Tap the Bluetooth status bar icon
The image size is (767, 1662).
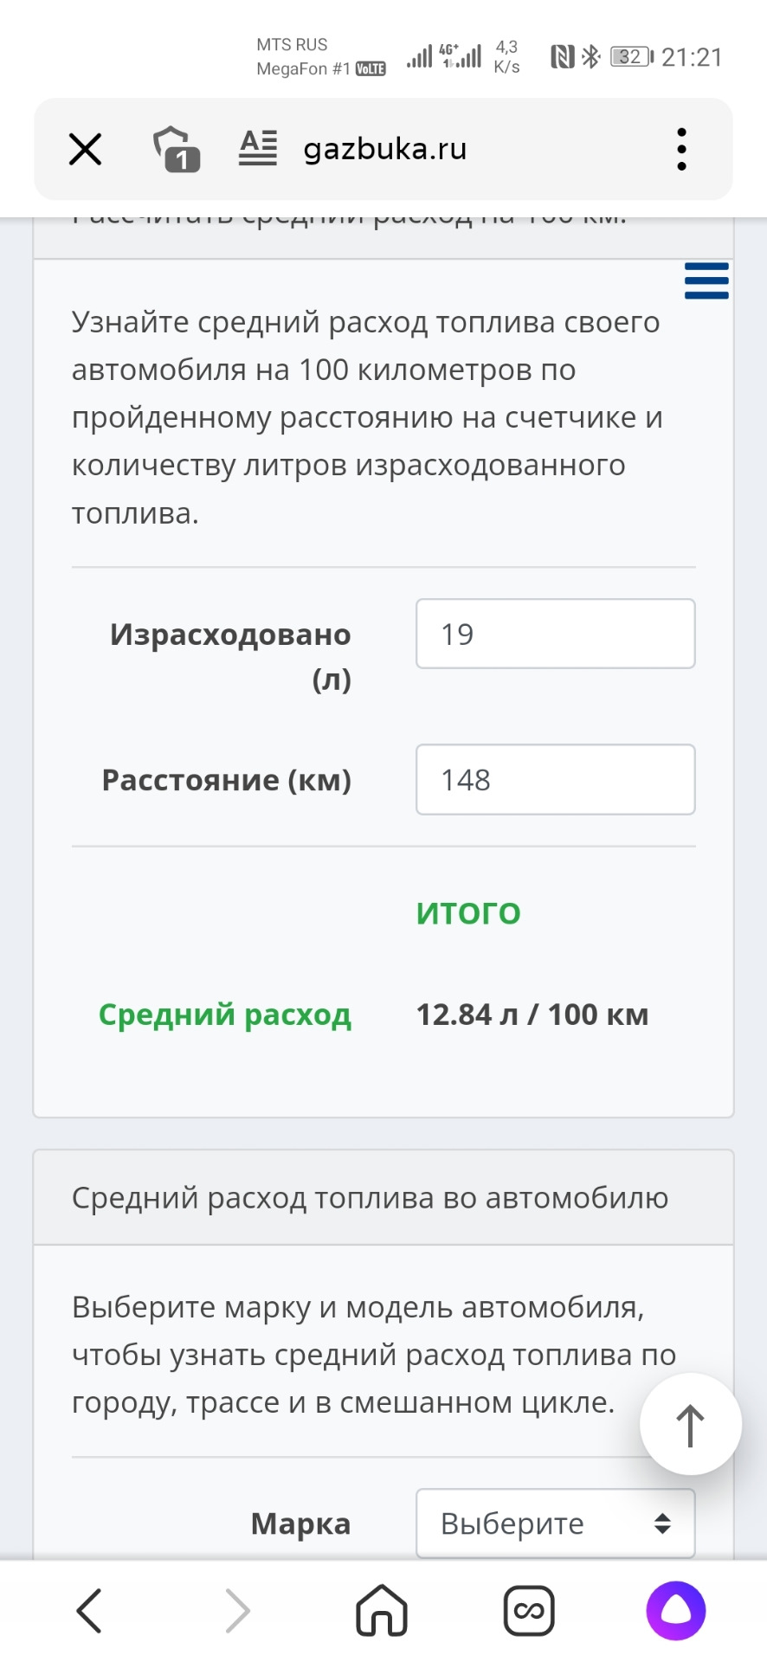(x=591, y=57)
